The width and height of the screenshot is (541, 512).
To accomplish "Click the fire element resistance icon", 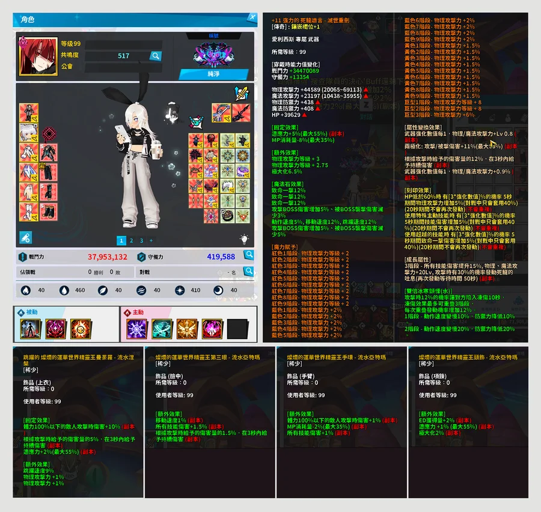I will coord(26,290).
